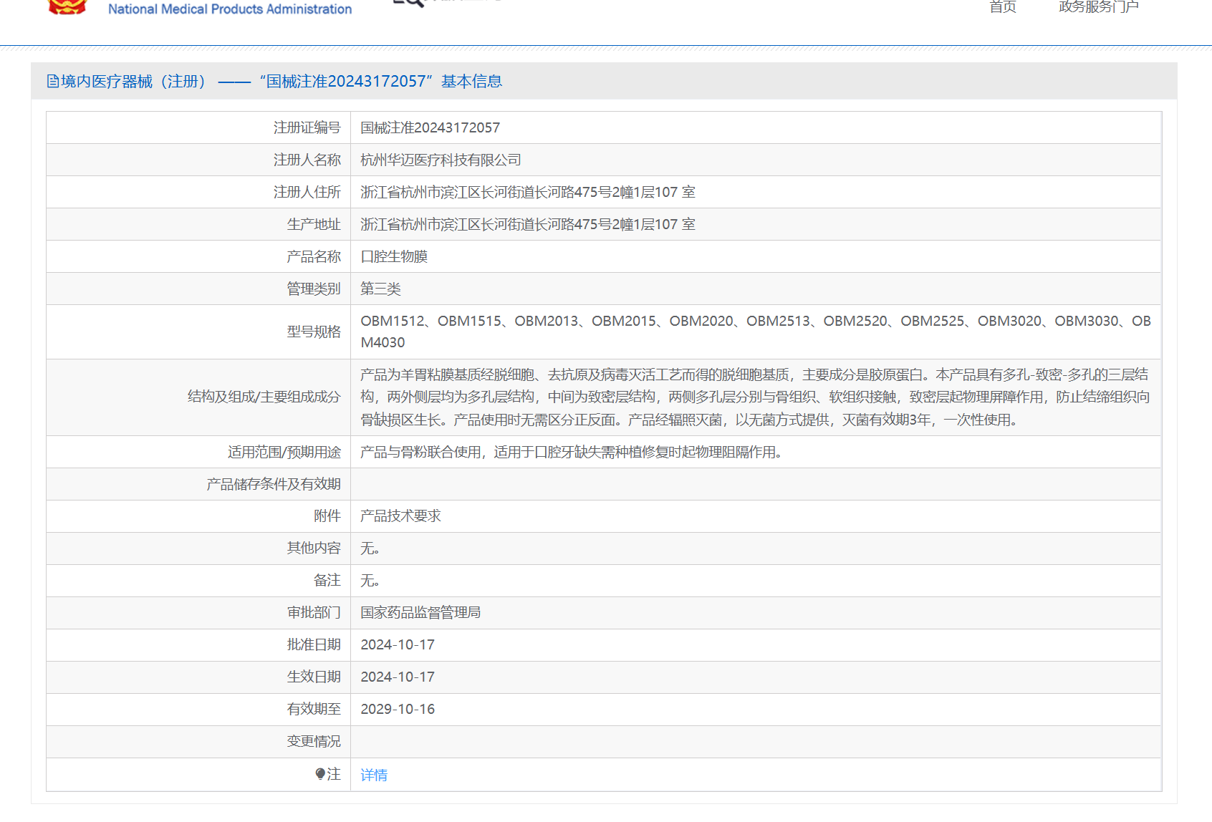Click the address value in the 生产地址 row
Viewport: 1212px width, 822px height.
[527, 225]
